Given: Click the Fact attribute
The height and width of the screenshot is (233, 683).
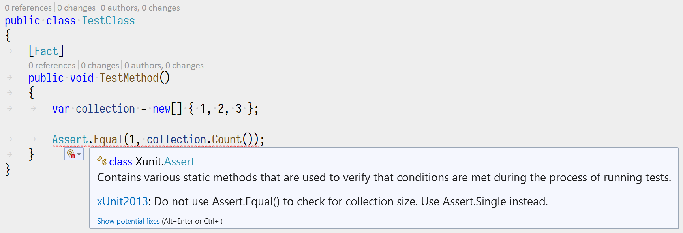Looking at the screenshot, I should coord(46,51).
